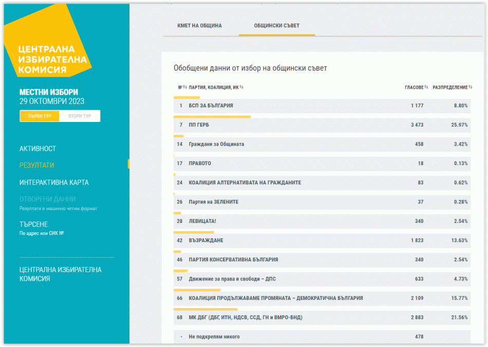488x347 pixels.
Task: Click Обобщени данни heading
Action: coord(250,68)
